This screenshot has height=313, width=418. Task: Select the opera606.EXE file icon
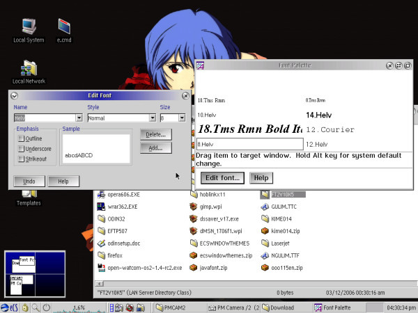coord(102,195)
